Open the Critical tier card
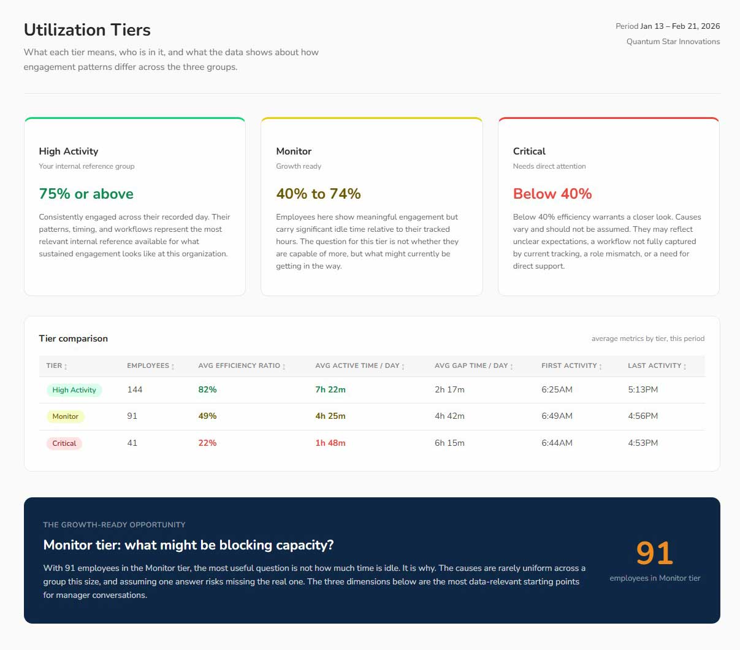This screenshot has height=650, width=740. tap(609, 207)
